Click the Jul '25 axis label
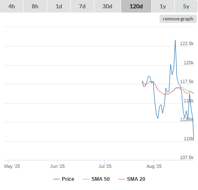 click(x=105, y=166)
